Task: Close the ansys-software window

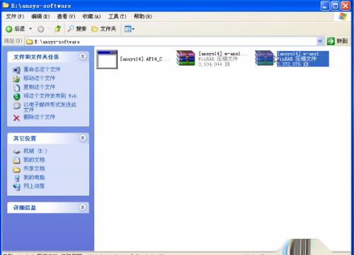Action: tap(346, 6)
